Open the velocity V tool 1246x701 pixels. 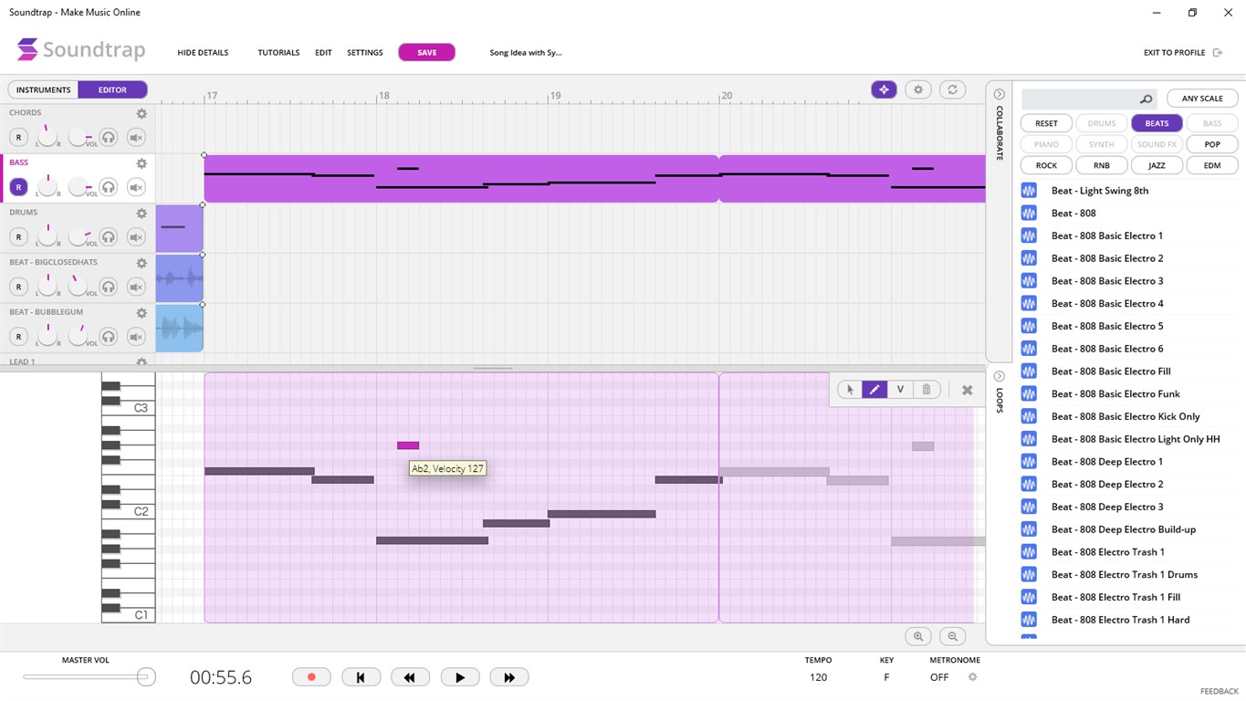point(900,390)
